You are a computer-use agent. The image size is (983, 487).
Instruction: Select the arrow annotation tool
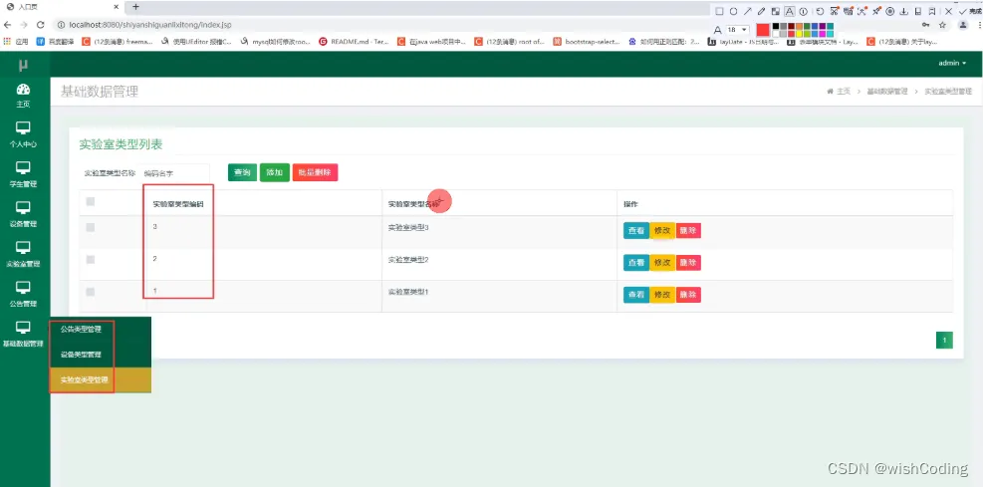tap(748, 11)
